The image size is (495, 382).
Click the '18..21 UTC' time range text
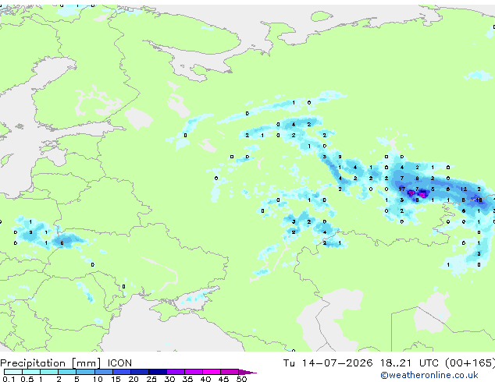pos(409,363)
